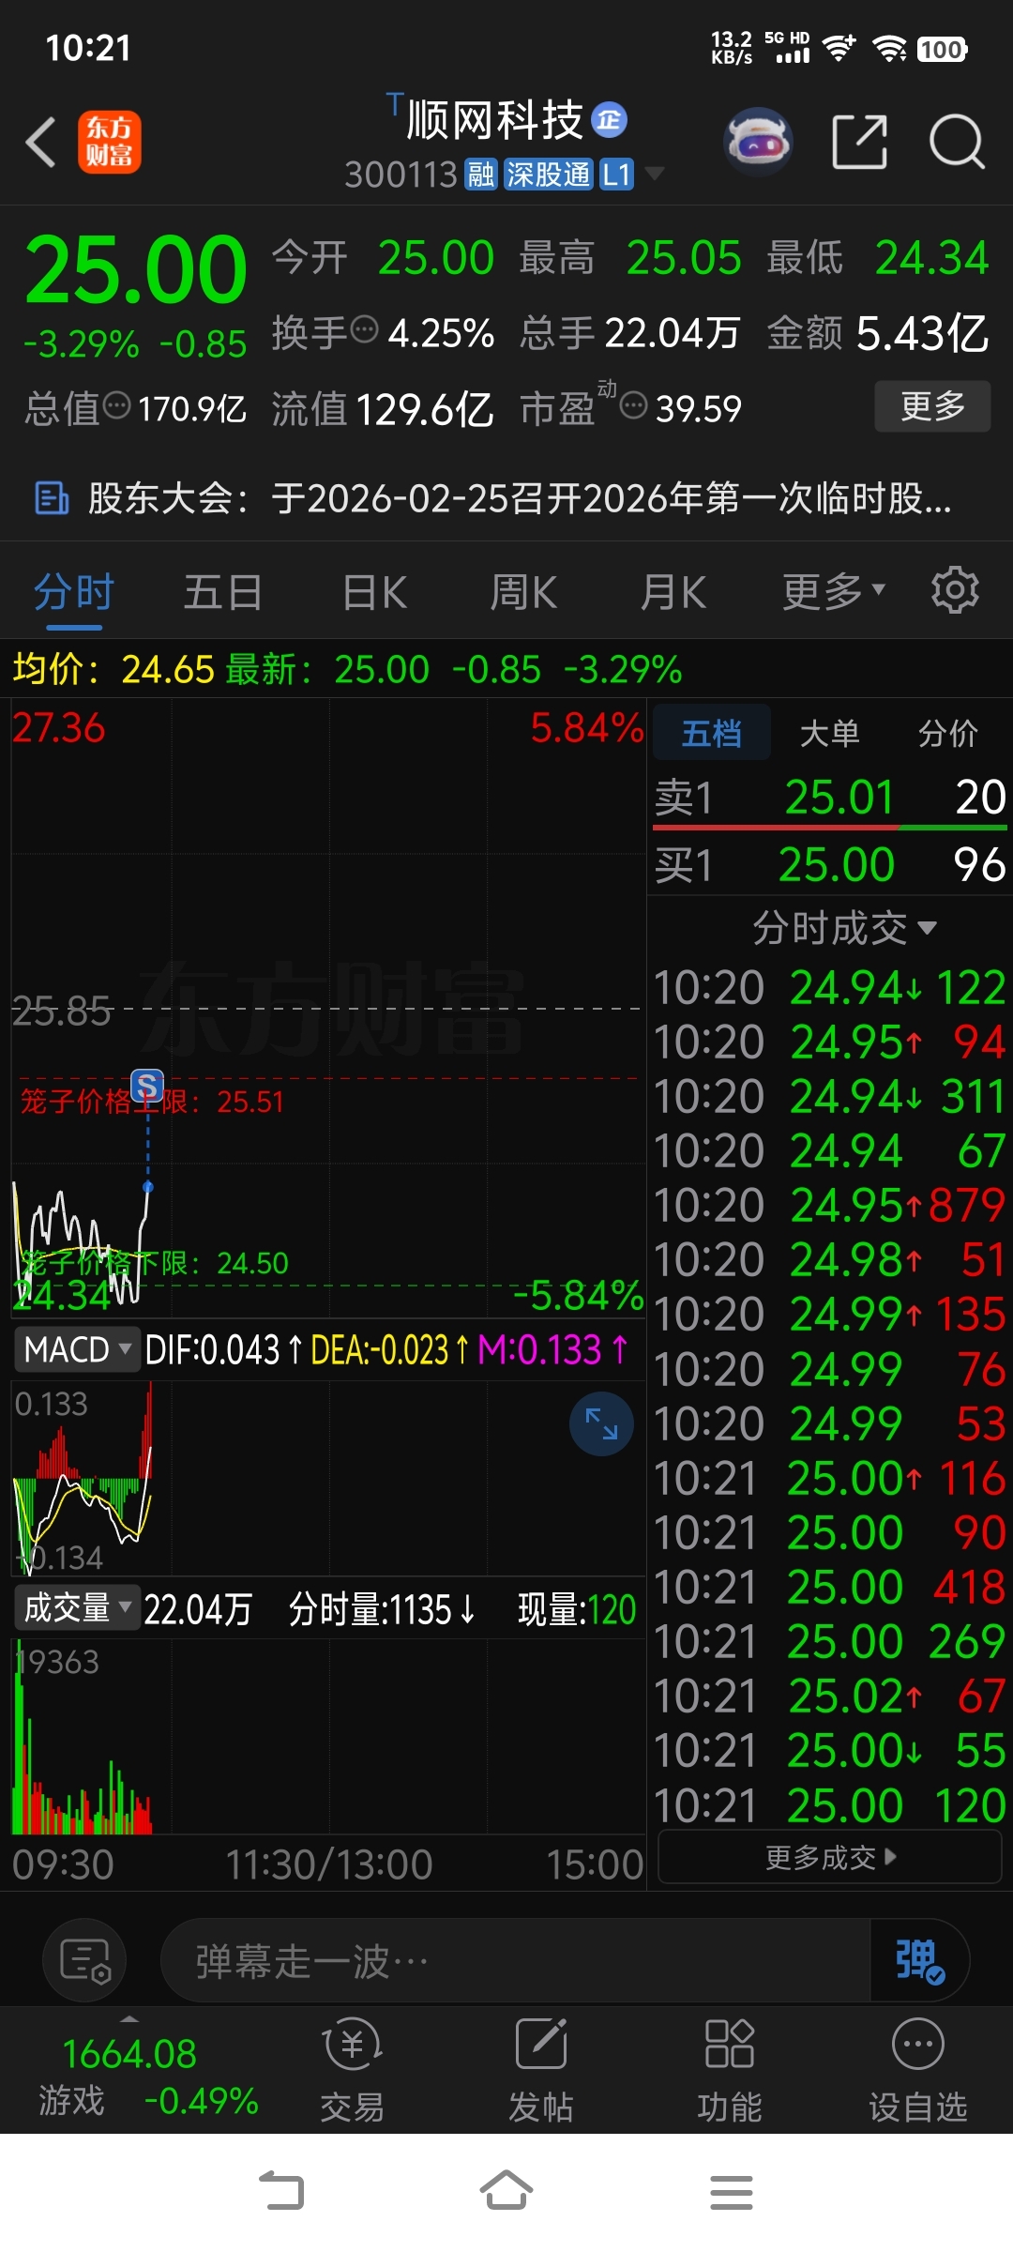Open the 更多 chart period dropdown
This screenshot has height=2252, width=1013.
pyautogui.click(x=834, y=591)
